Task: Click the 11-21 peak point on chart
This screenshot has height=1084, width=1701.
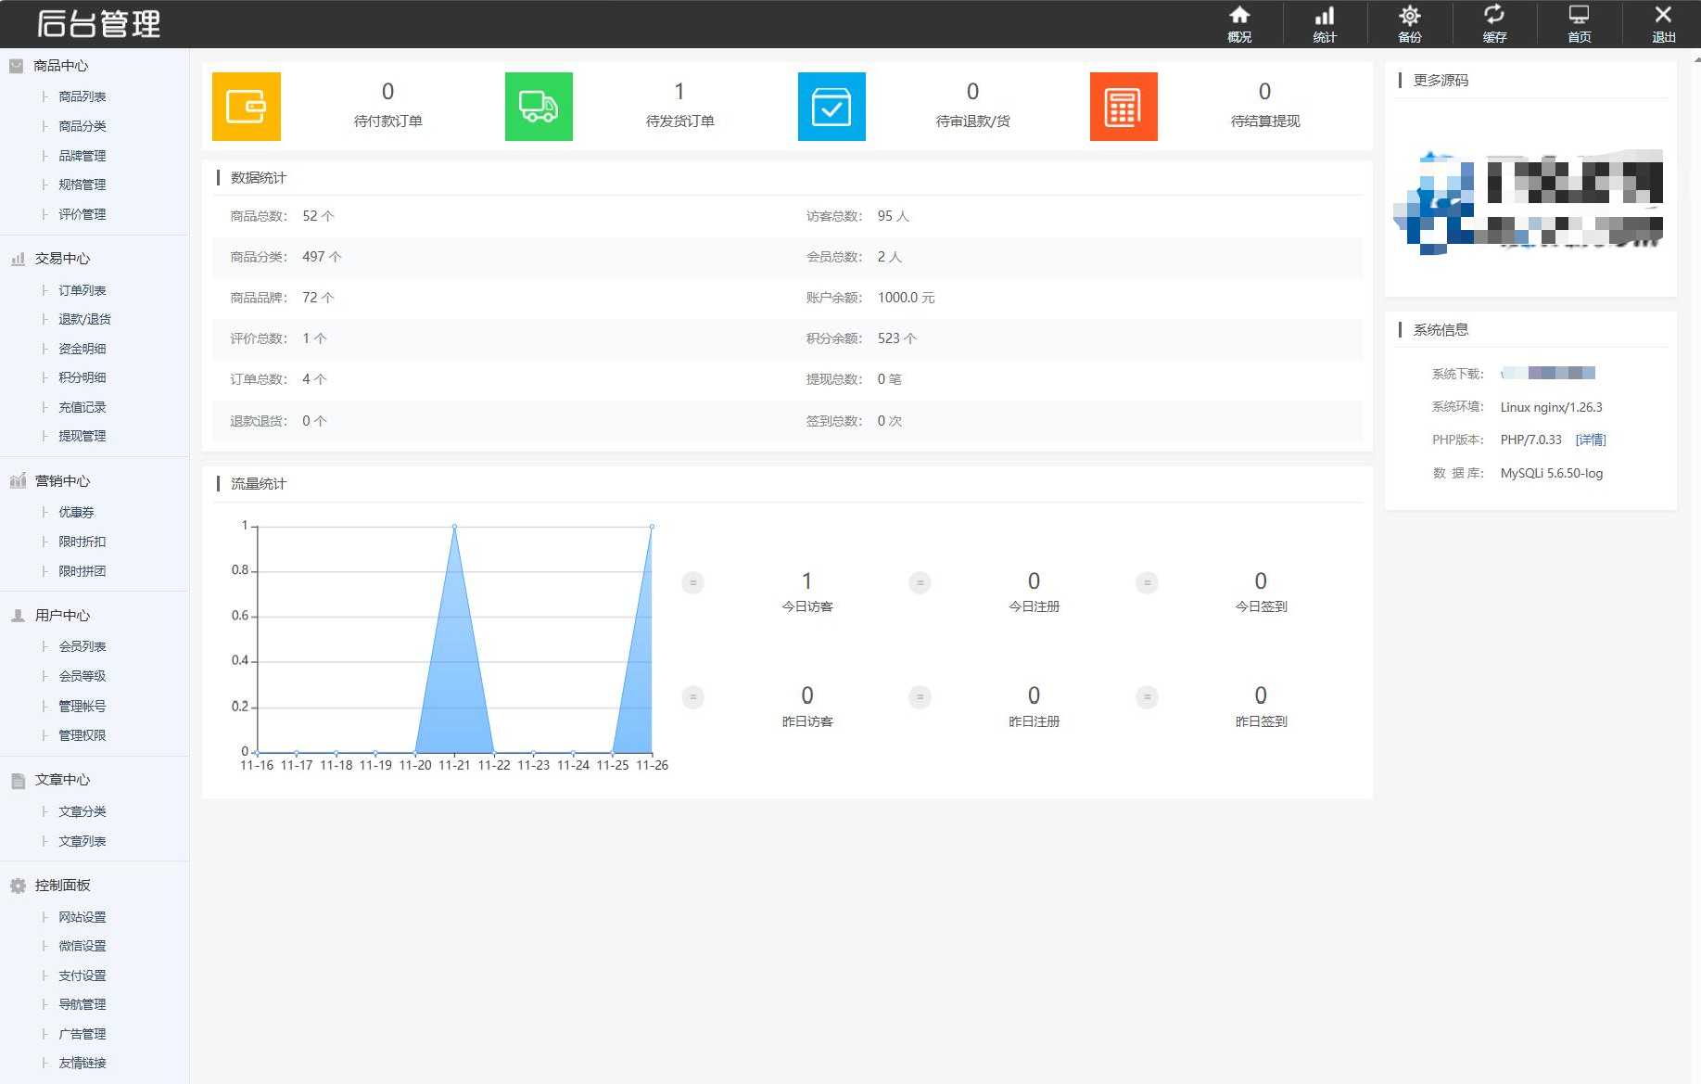Action: pos(454,527)
